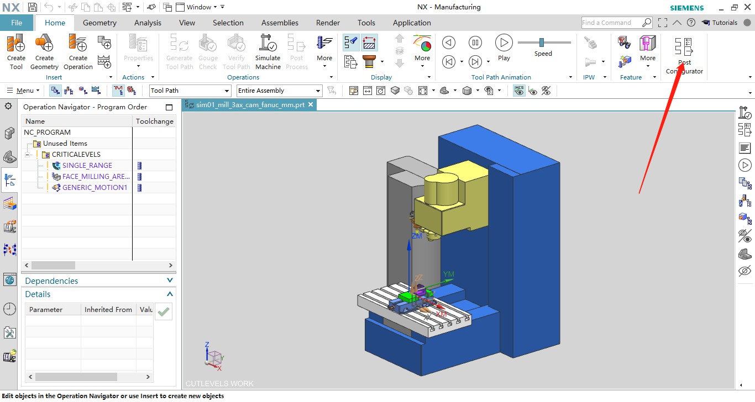
Task: Click the Toolchange column header
Action: pos(155,121)
